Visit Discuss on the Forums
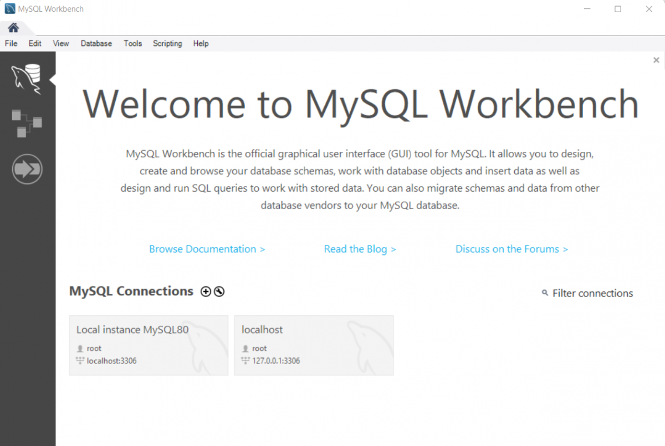The image size is (665, 446). [511, 249]
